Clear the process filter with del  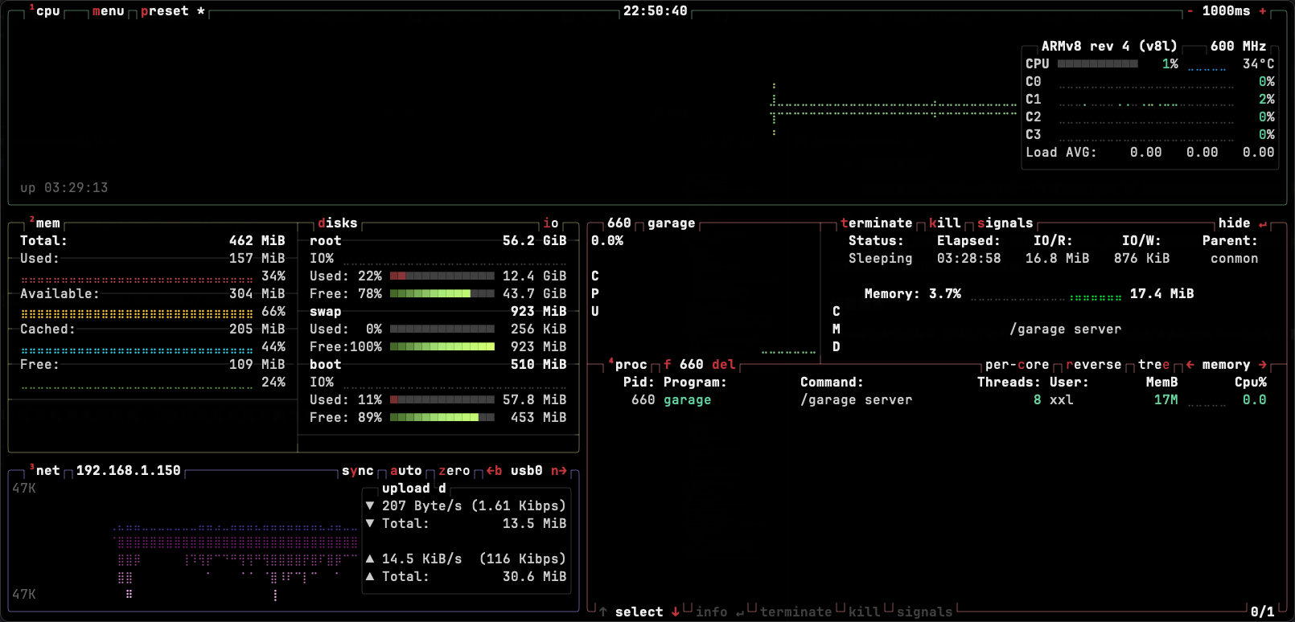tap(724, 365)
